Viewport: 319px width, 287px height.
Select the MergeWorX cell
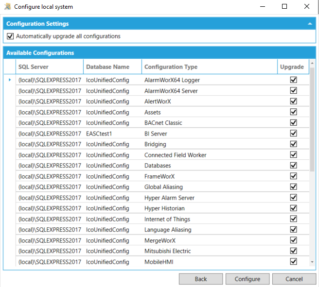210,240
